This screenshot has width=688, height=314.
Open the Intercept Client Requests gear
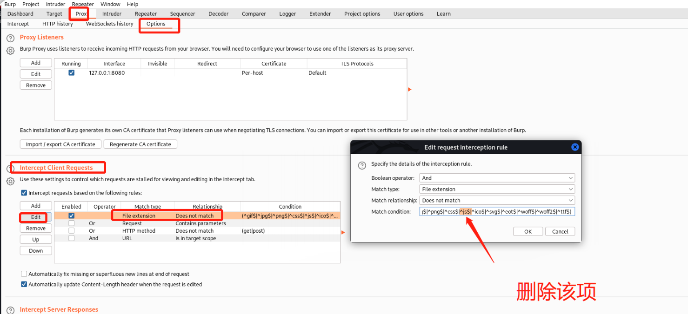point(10,181)
